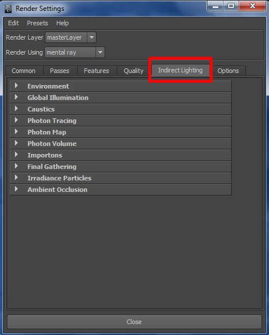269x335 pixels.
Task: Expand the Importons section arrow
Action: click(16, 155)
